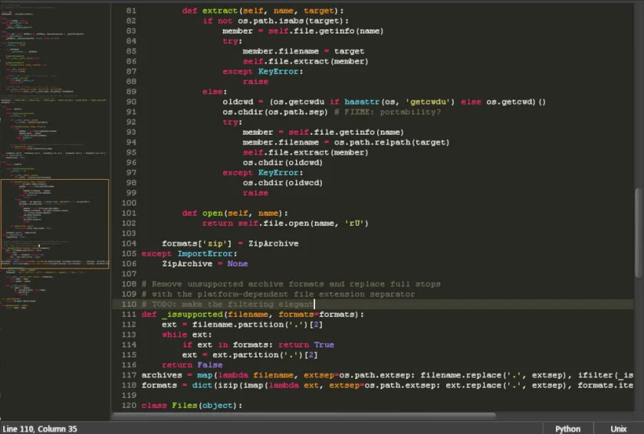Click the highlighted viewport box in the minimap

click(x=55, y=224)
